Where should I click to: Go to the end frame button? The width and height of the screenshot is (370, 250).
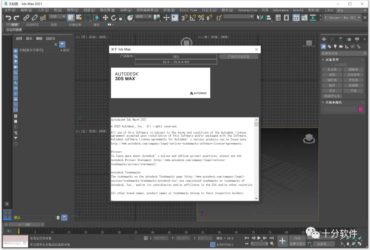pyautogui.click(x=272, y=238)
